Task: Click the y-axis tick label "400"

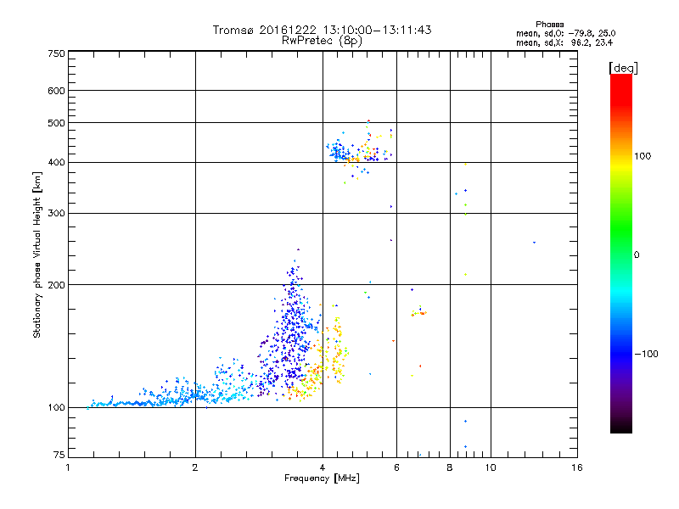Action: point(56,163)
